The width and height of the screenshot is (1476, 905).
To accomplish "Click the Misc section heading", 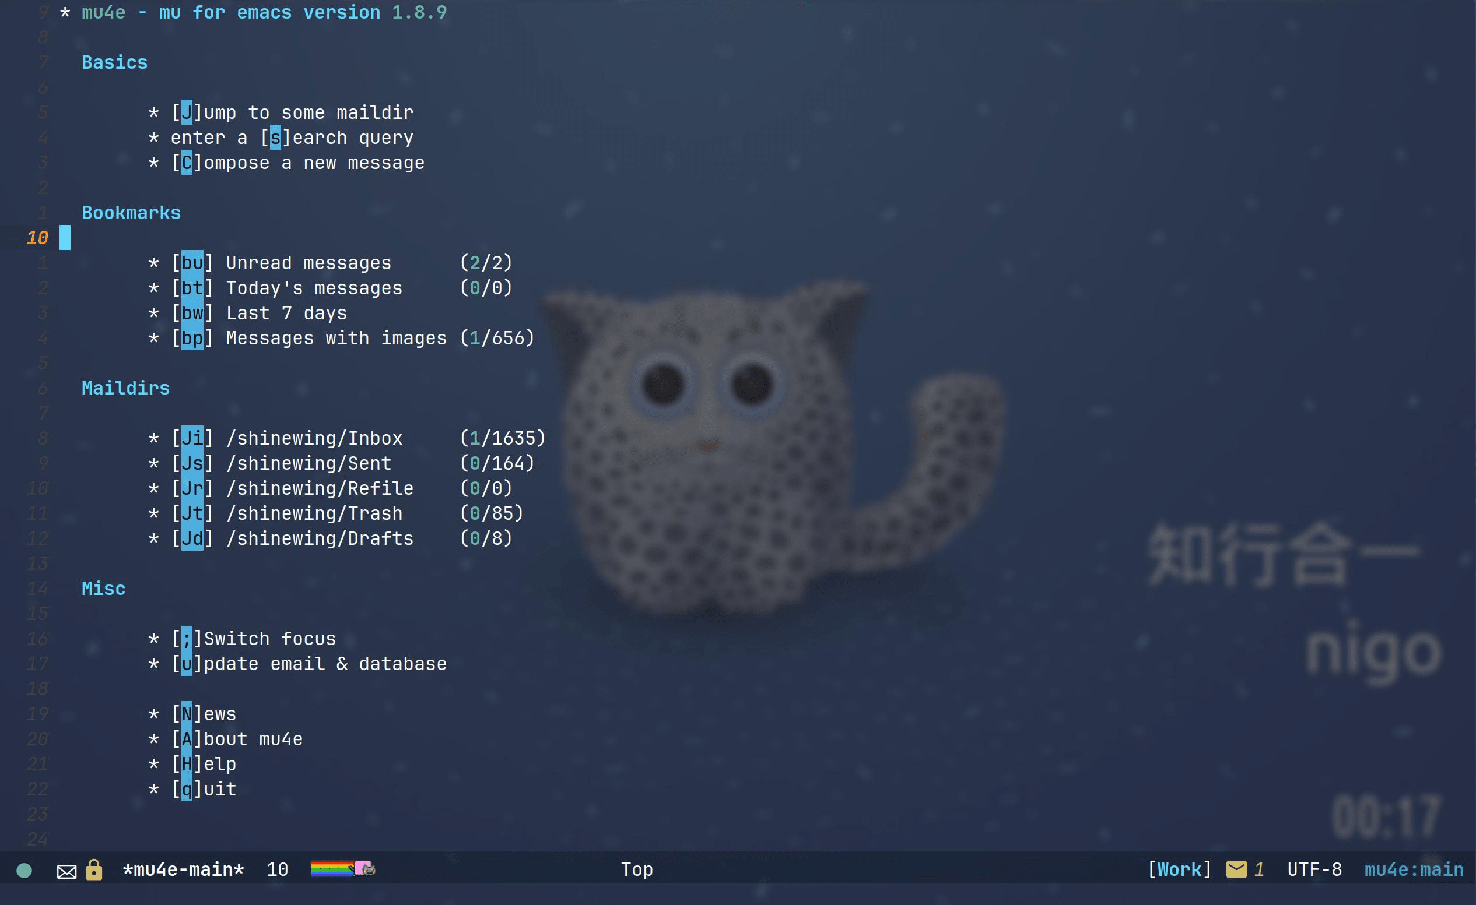I will pyautogui.click(x=104, y=589).
